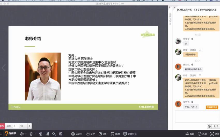The height and width of the screenshot is (137, 220).
Task: Switch 线路 network line
Action: click(190, 134)
